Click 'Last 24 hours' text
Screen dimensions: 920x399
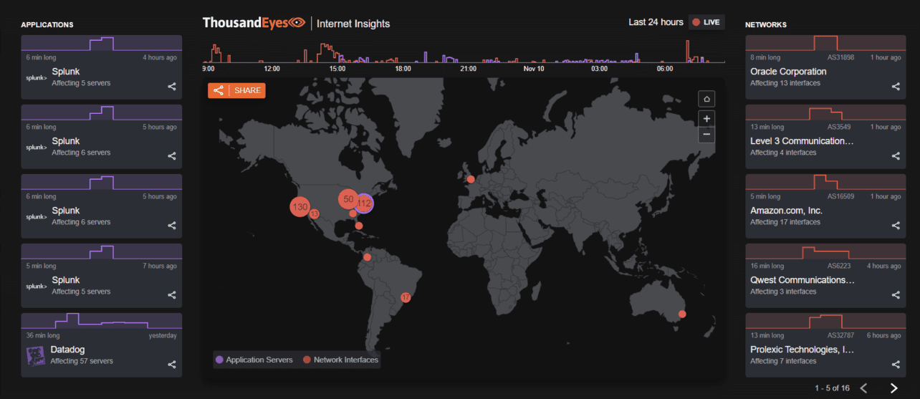pos(656,22)
